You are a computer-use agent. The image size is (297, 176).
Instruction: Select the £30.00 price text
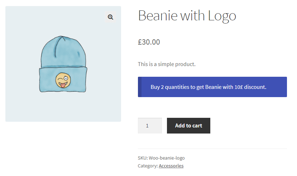(x=149, y=42)
